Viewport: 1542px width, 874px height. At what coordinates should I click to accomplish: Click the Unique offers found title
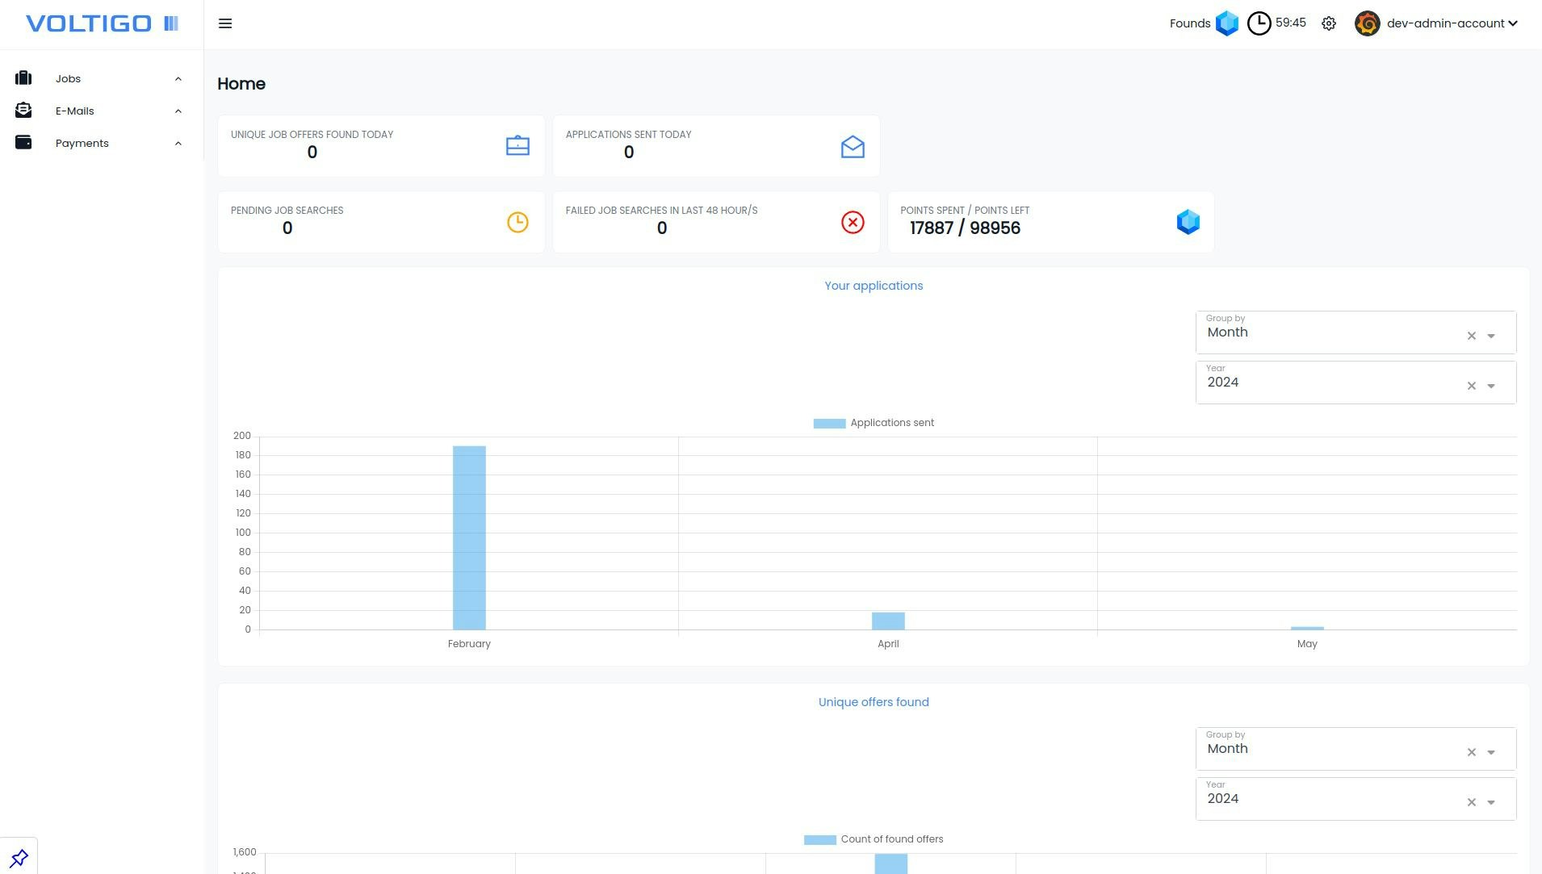click(874, 702)
